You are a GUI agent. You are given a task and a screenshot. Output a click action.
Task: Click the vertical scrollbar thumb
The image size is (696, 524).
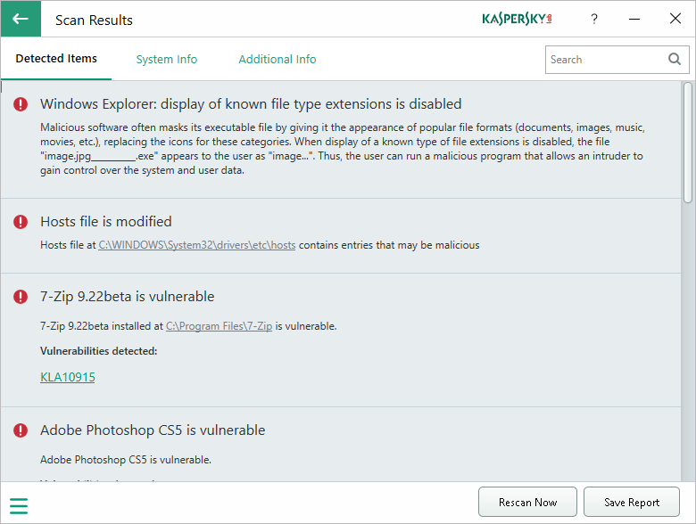coord(688,143)
